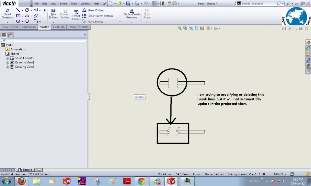Click Zoom to Fit in view toolbar
Screen dimensions: 311x186
click(x=179, y=28)
